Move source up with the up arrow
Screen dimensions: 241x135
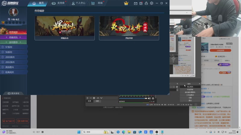98,98
